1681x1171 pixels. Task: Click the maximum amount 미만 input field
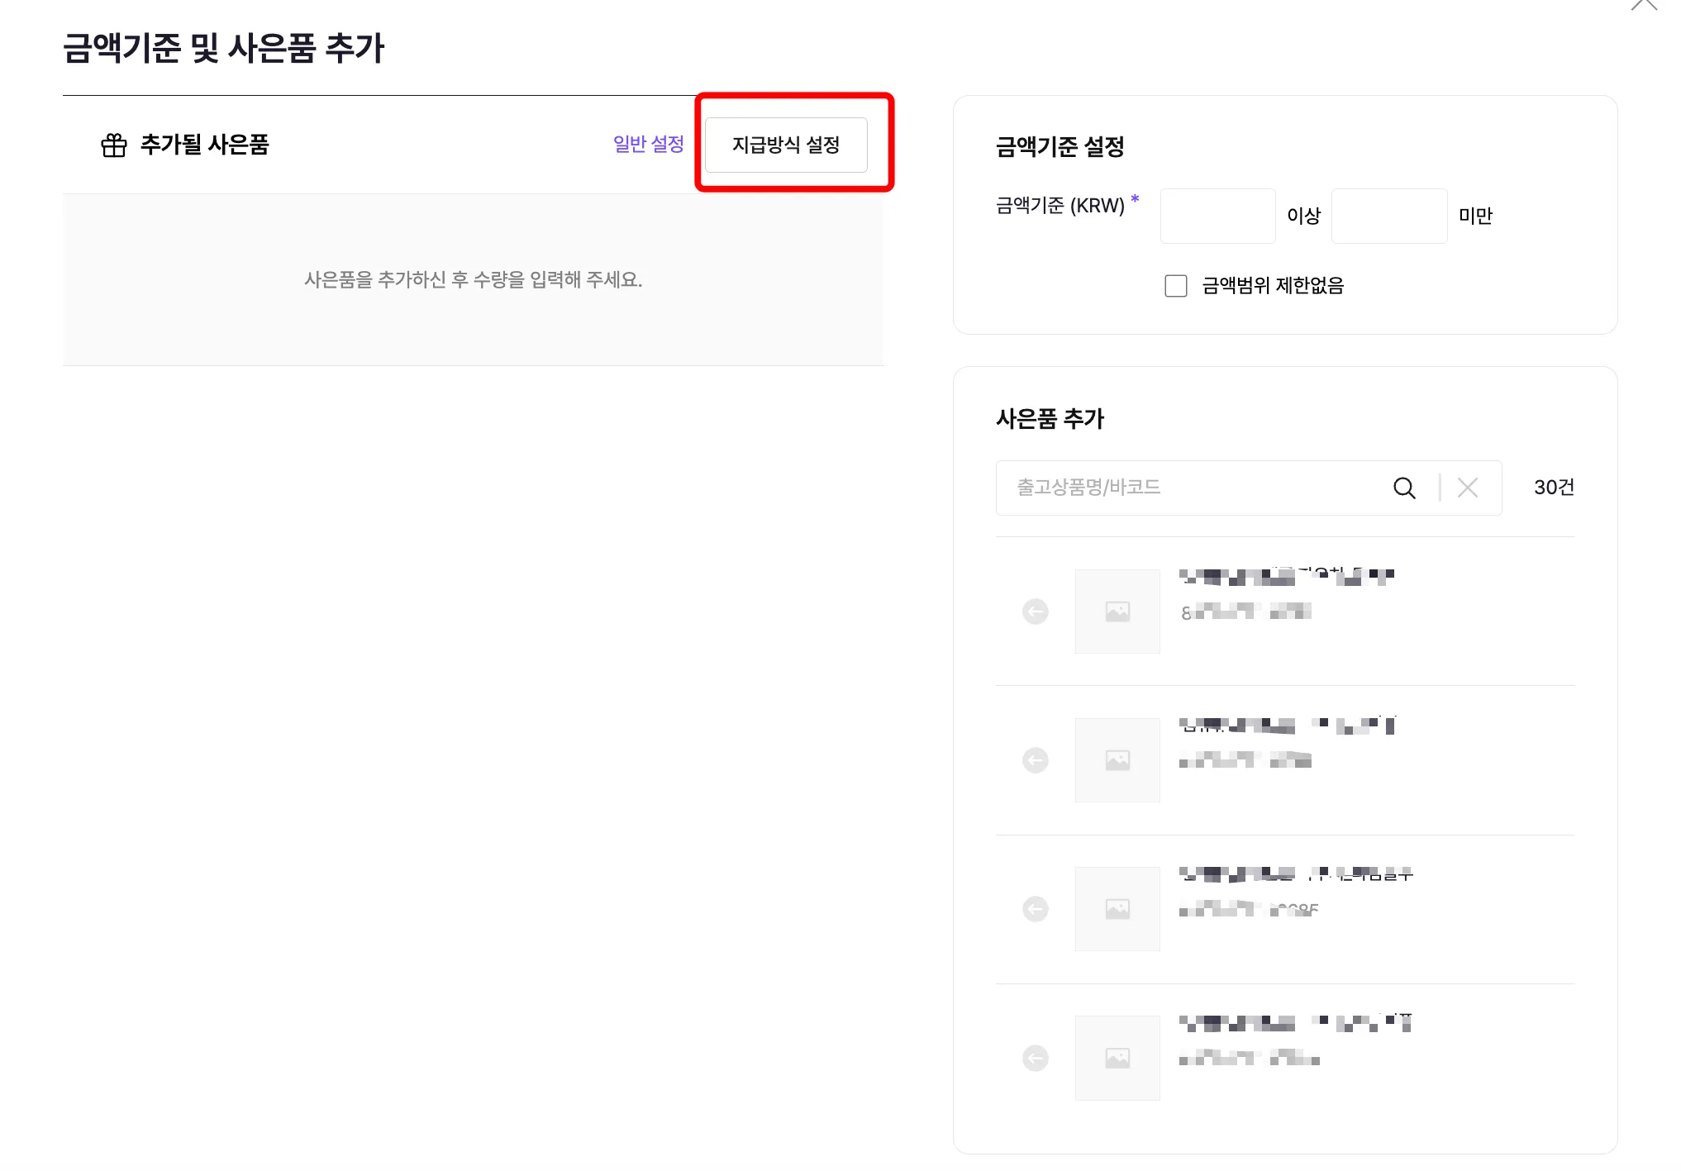1388,216
